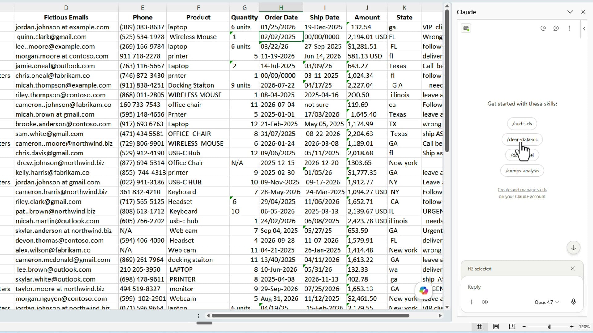Image resolution: width=593 pixels, height=333 pixels.
Task: Select column E header
Action: [142, 7]
